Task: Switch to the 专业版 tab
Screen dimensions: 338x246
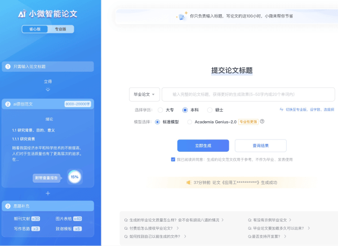Action: tap(60, 29)
